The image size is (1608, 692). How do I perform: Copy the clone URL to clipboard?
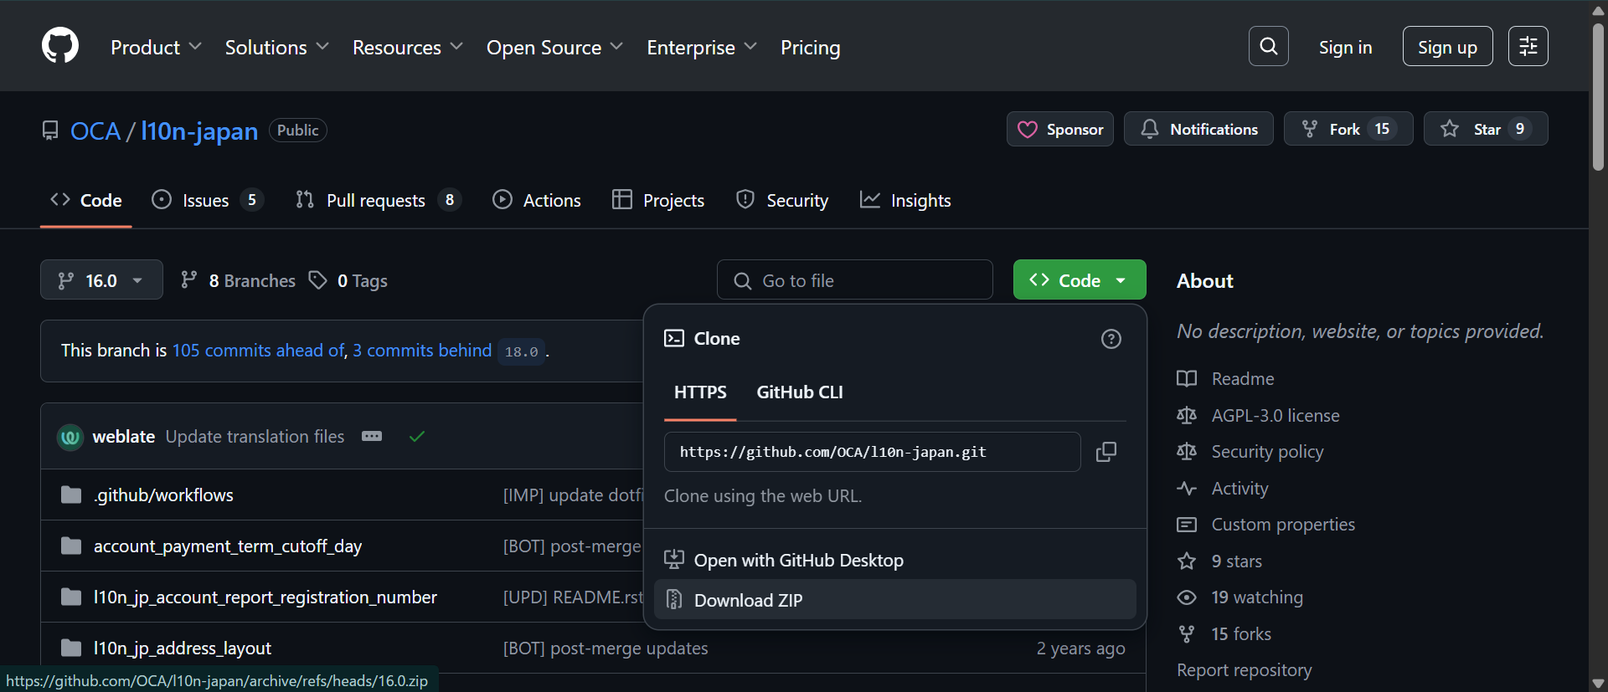[1106, 452]
